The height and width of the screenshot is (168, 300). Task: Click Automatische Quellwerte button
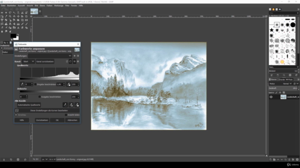pyautogui.click(x=29, y=105)
